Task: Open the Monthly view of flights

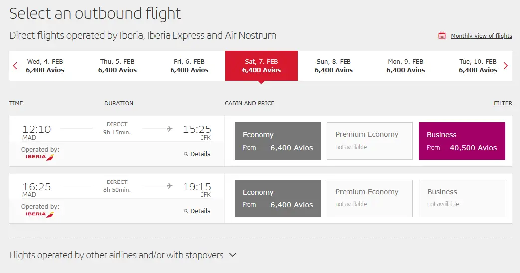Action: [481, 36]
